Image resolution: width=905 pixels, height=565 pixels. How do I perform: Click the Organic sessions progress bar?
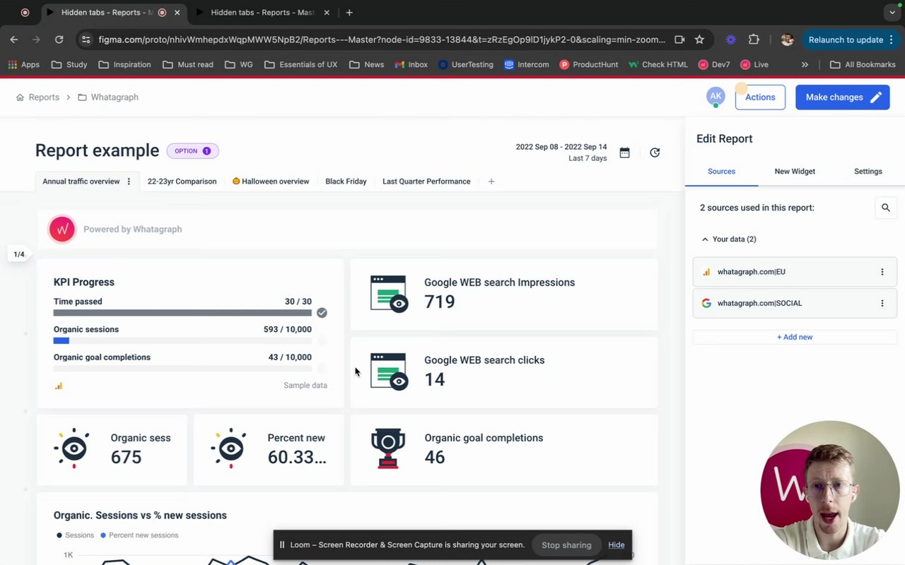click(182, 340)
